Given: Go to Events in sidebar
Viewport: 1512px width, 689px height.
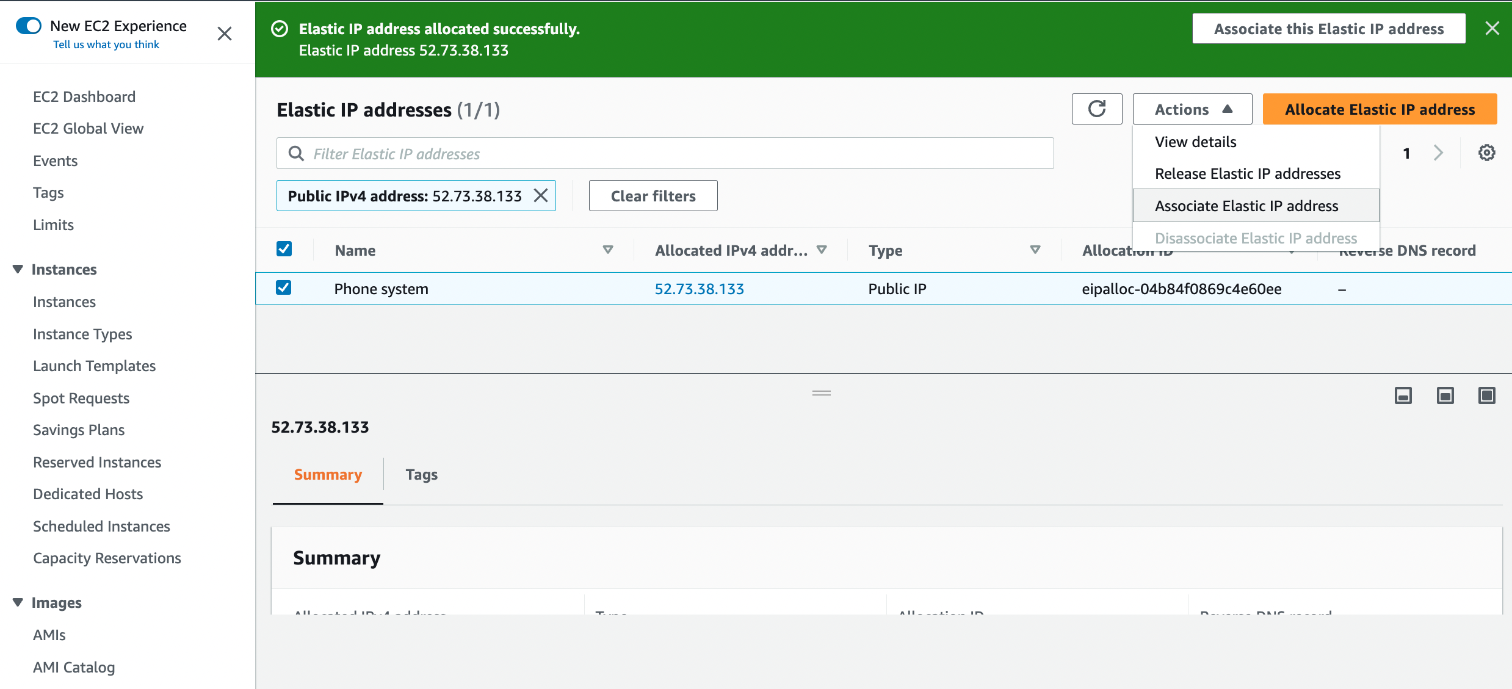Looking at the screenshot, I should [55, 161].
